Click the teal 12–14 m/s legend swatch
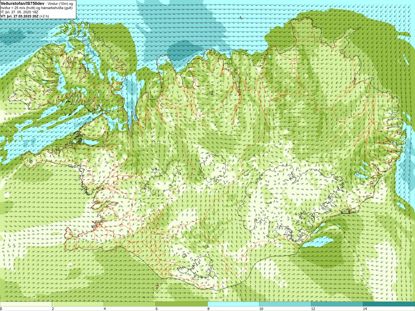 click(x=337, y=304)
